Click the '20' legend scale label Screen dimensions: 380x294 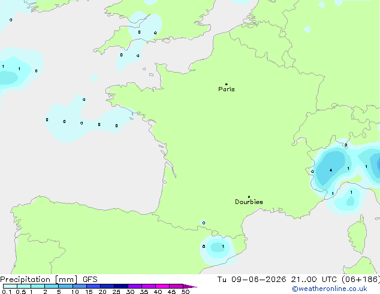(x=102, y=292)
